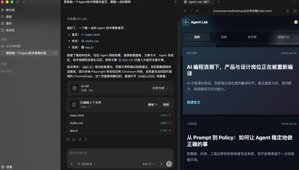Select the 公众号内容 project folder
Screen dimensions: 299x170
click(x=11, y=46)
